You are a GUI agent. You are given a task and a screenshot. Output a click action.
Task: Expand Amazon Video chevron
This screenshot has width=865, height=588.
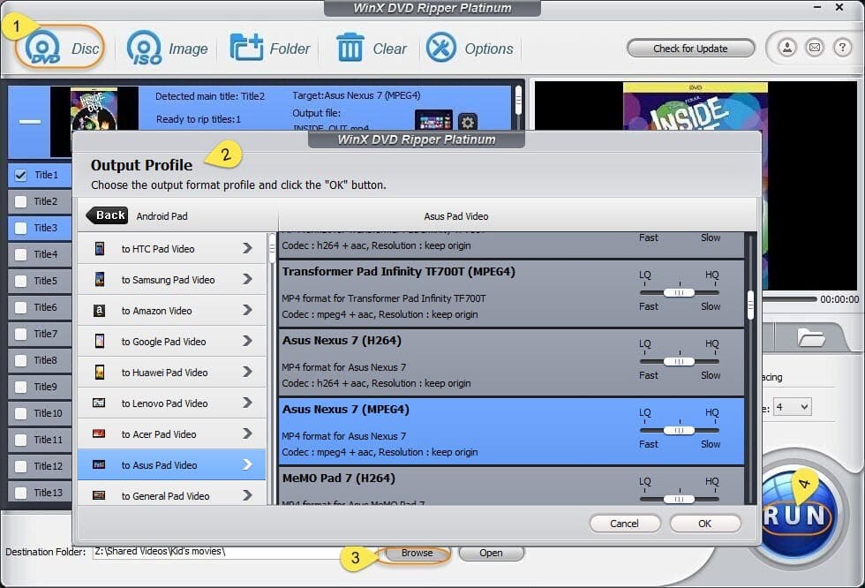pyautogui.click(x=247, y=311)
